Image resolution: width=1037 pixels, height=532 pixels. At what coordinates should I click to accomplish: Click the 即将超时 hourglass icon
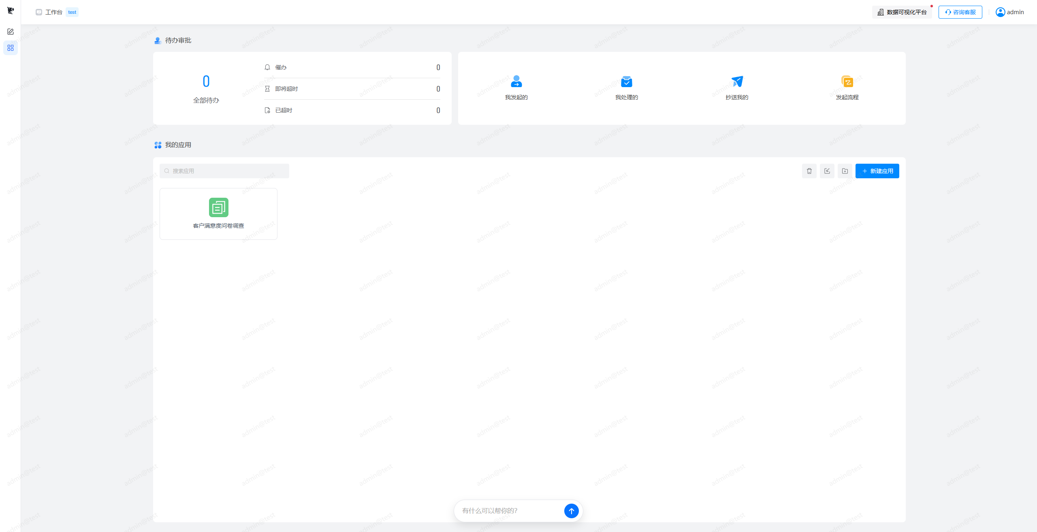pos(267,89)
